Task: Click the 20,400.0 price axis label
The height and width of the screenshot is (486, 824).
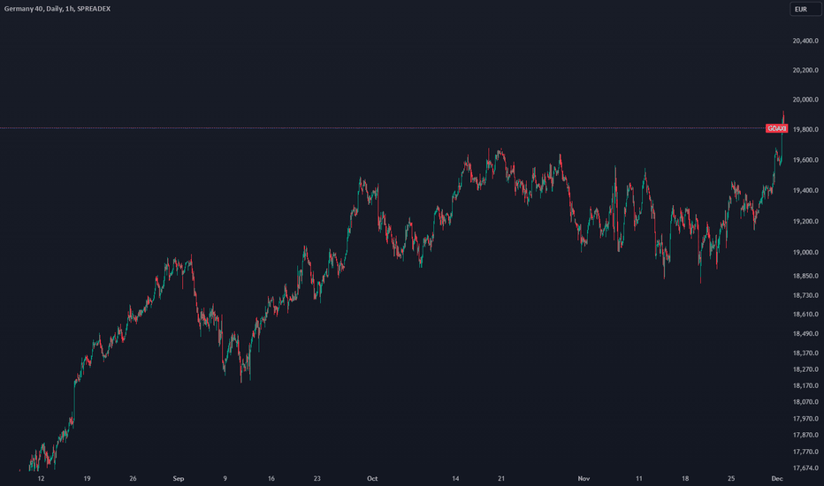Action: tap(805, 41)
